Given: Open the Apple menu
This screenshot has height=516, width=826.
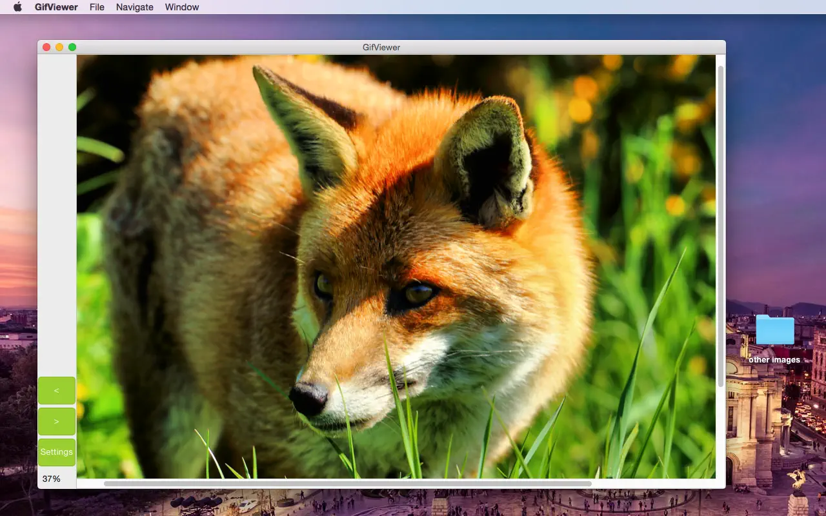Looking at the screenshot, I should click(17, 7).
